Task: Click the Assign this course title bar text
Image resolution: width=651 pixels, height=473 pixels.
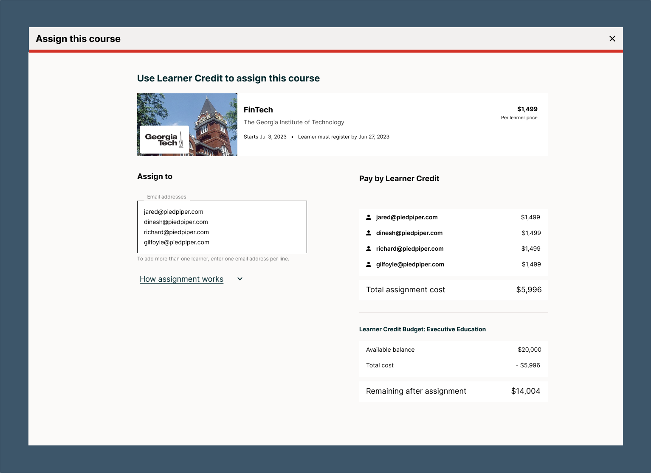Action: (78, 39)
